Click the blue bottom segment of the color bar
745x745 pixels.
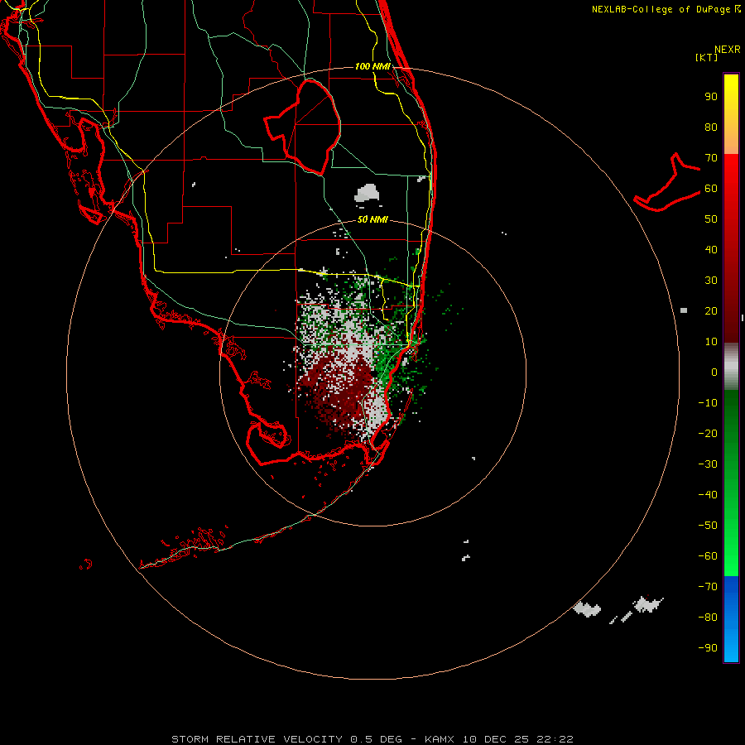(x=731, y=619)
